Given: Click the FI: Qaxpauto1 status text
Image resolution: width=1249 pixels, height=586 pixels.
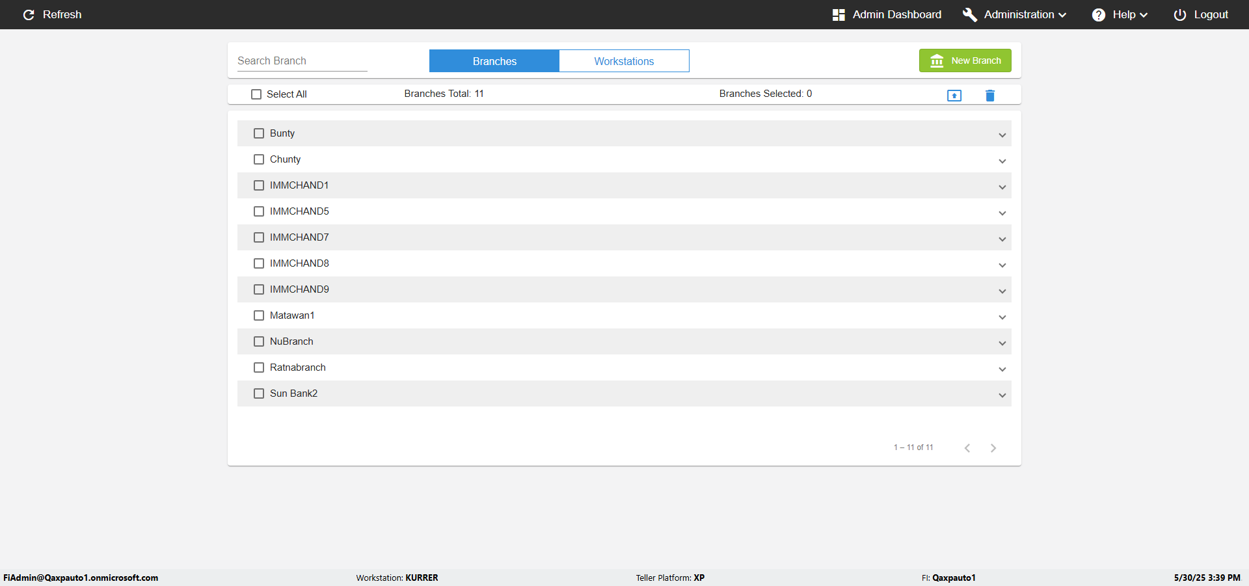Looking at the screenshot, I should [x=948, y=578].
